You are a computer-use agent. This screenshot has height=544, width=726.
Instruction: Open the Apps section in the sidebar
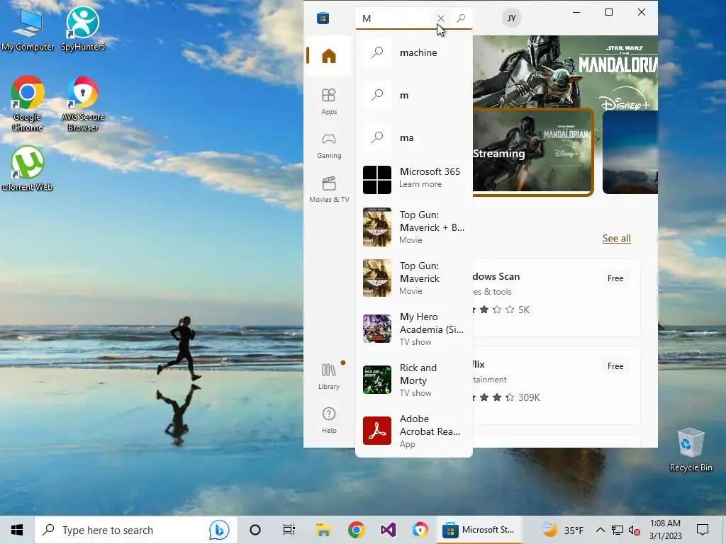pyautogui.click(x=329, y=101)
